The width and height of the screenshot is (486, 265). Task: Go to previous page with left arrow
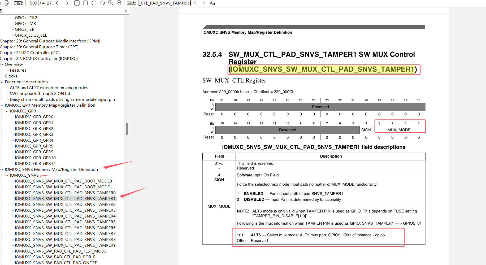point(58,3)
